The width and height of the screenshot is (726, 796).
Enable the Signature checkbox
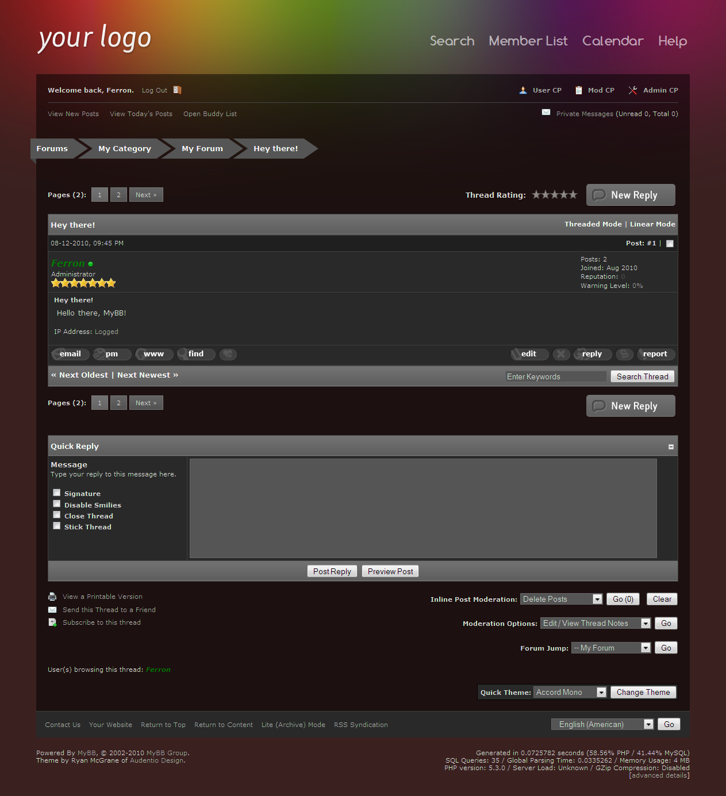(x=57, y=493)
